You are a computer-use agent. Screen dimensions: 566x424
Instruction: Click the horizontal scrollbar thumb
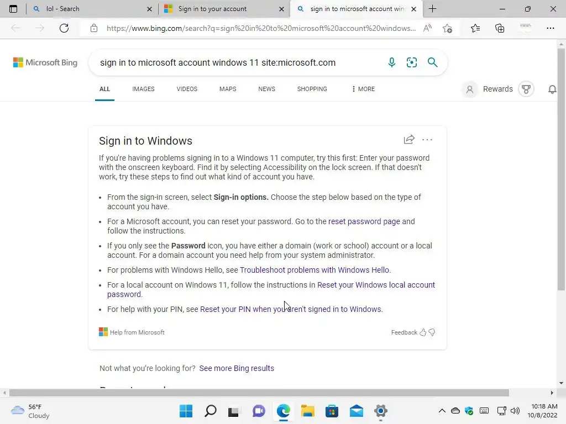pos(259,393)
